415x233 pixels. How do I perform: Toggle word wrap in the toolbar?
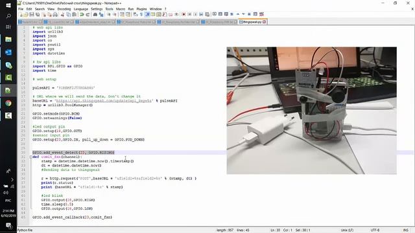(135, 14)
